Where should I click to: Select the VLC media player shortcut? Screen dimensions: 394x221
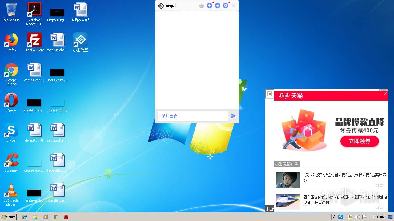click(x=11, y=195)
